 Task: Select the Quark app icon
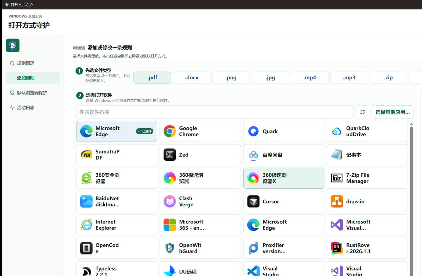pyautogui.click(x=253, y=131)
